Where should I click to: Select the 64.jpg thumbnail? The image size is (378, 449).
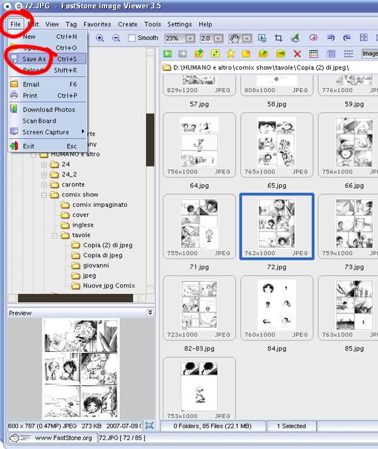199,145
